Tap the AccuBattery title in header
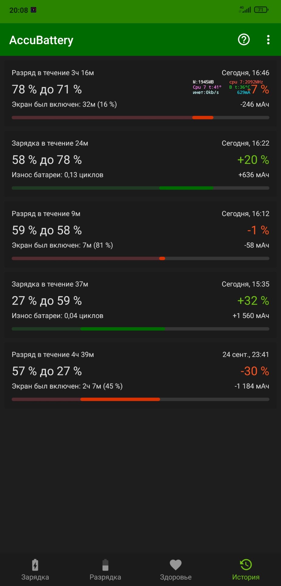The width and height of the screenshot is (281, 586). (x=41, y=40)
